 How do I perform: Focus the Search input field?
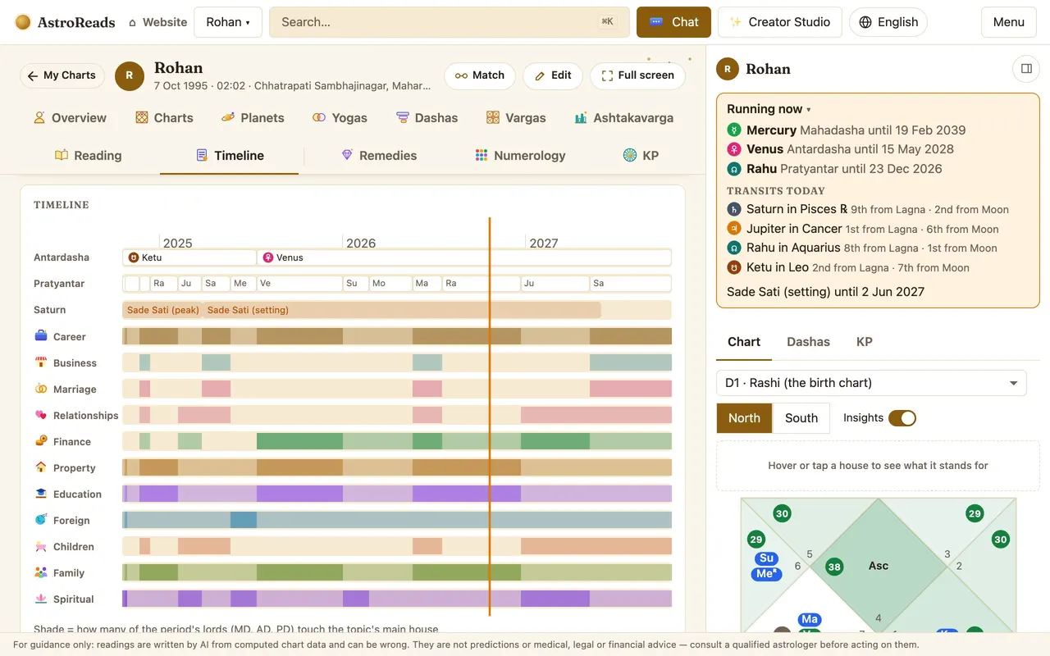tap(450, 22)
